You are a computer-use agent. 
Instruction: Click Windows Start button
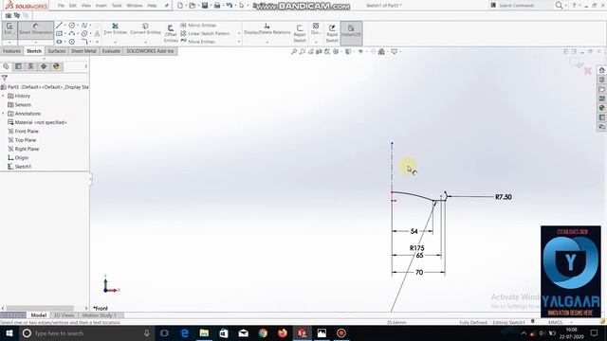pos(9,332)
